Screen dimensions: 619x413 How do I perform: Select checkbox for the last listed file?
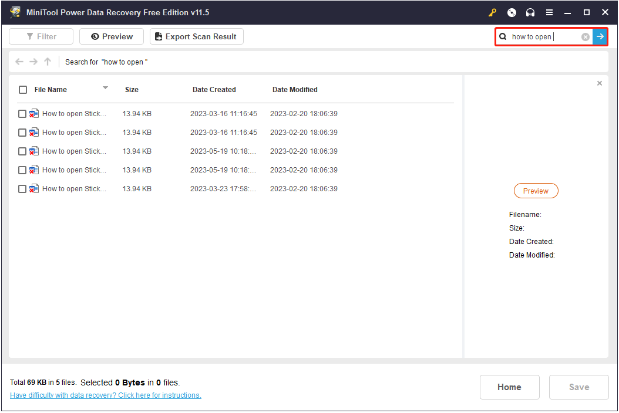coord(22,189)
